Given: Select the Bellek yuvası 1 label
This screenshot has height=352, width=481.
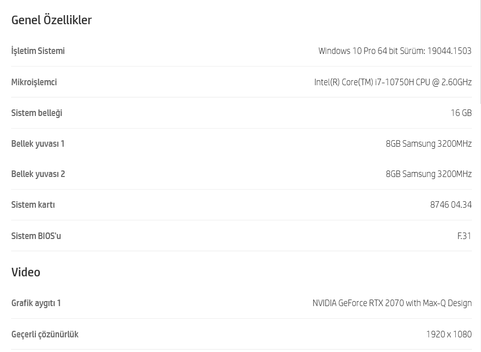Looking at the screenshot, I should 38,144.
